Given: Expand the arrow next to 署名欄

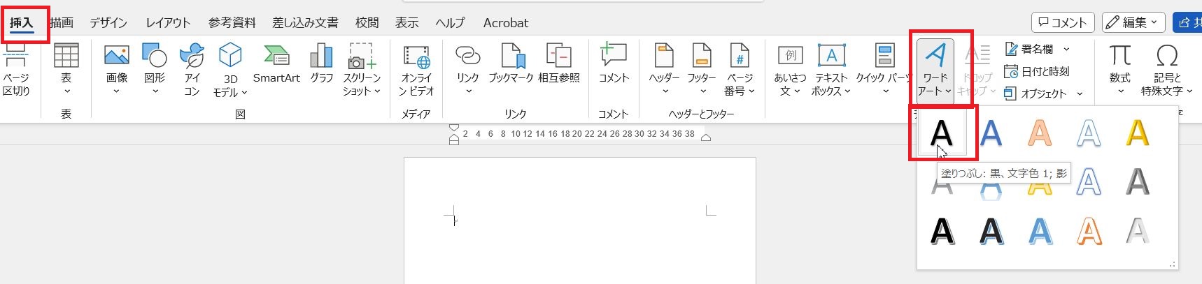Looking at the screenshot, I should click(x=1066, y=50).
